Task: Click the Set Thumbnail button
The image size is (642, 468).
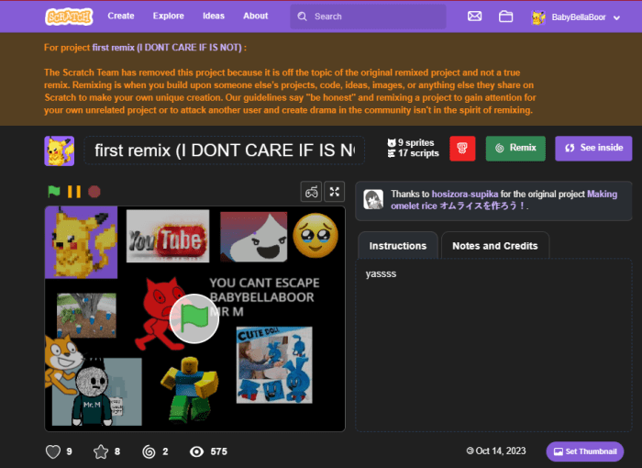Action: pyautogui.click(x=585, y=451)
